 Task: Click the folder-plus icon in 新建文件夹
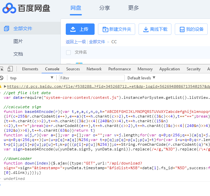tap(105, 29)
